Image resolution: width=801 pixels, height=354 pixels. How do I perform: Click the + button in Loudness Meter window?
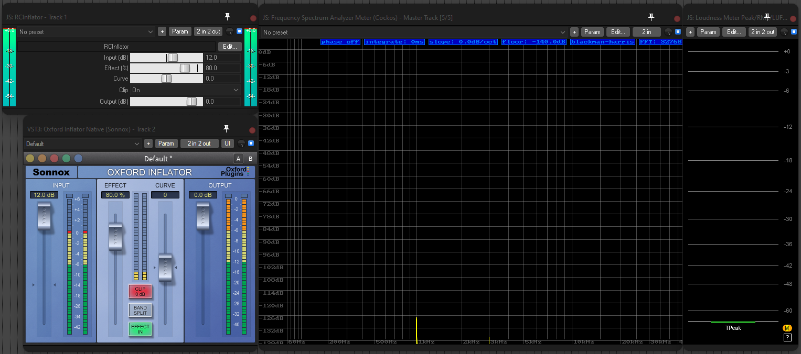(690, 32)
